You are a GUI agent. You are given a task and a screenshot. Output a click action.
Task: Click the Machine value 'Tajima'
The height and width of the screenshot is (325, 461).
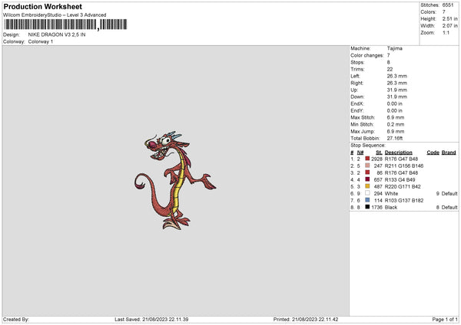point(395,48)
